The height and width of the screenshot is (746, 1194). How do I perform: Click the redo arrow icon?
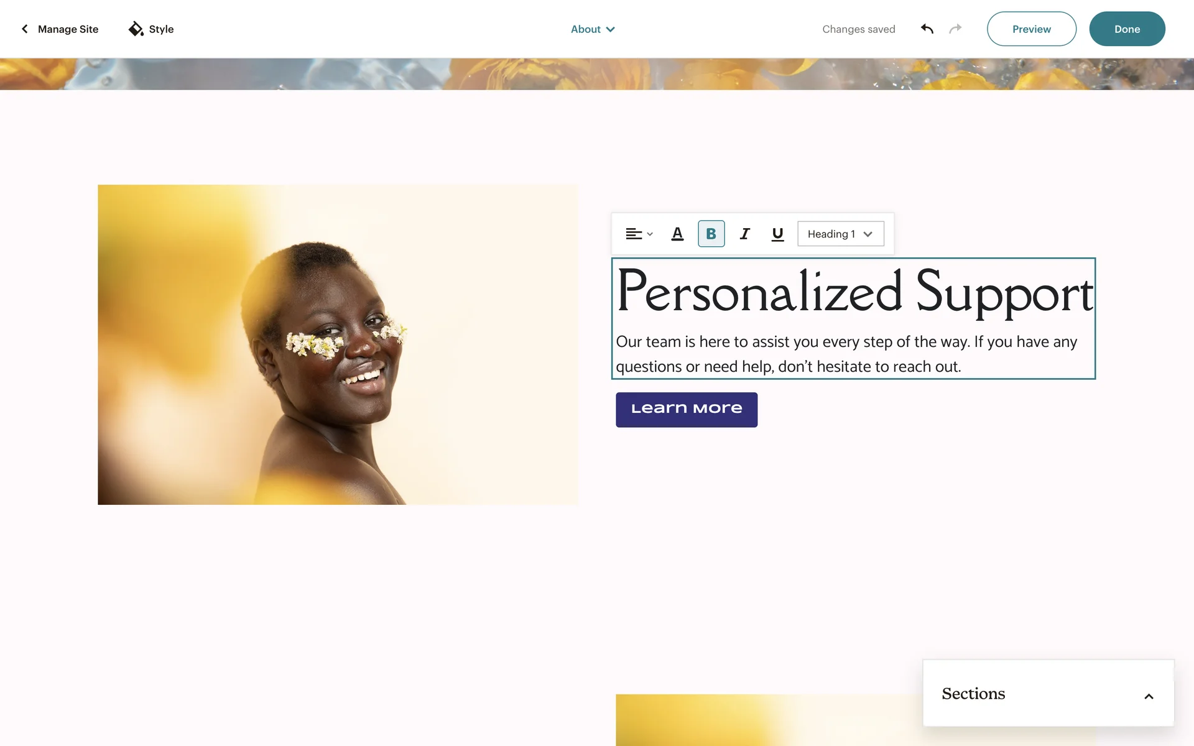pos(955,29)
